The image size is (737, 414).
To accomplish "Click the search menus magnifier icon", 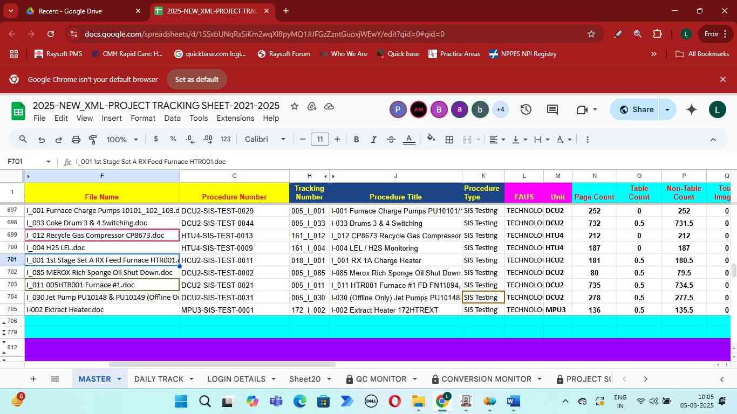I will [23, 140].
